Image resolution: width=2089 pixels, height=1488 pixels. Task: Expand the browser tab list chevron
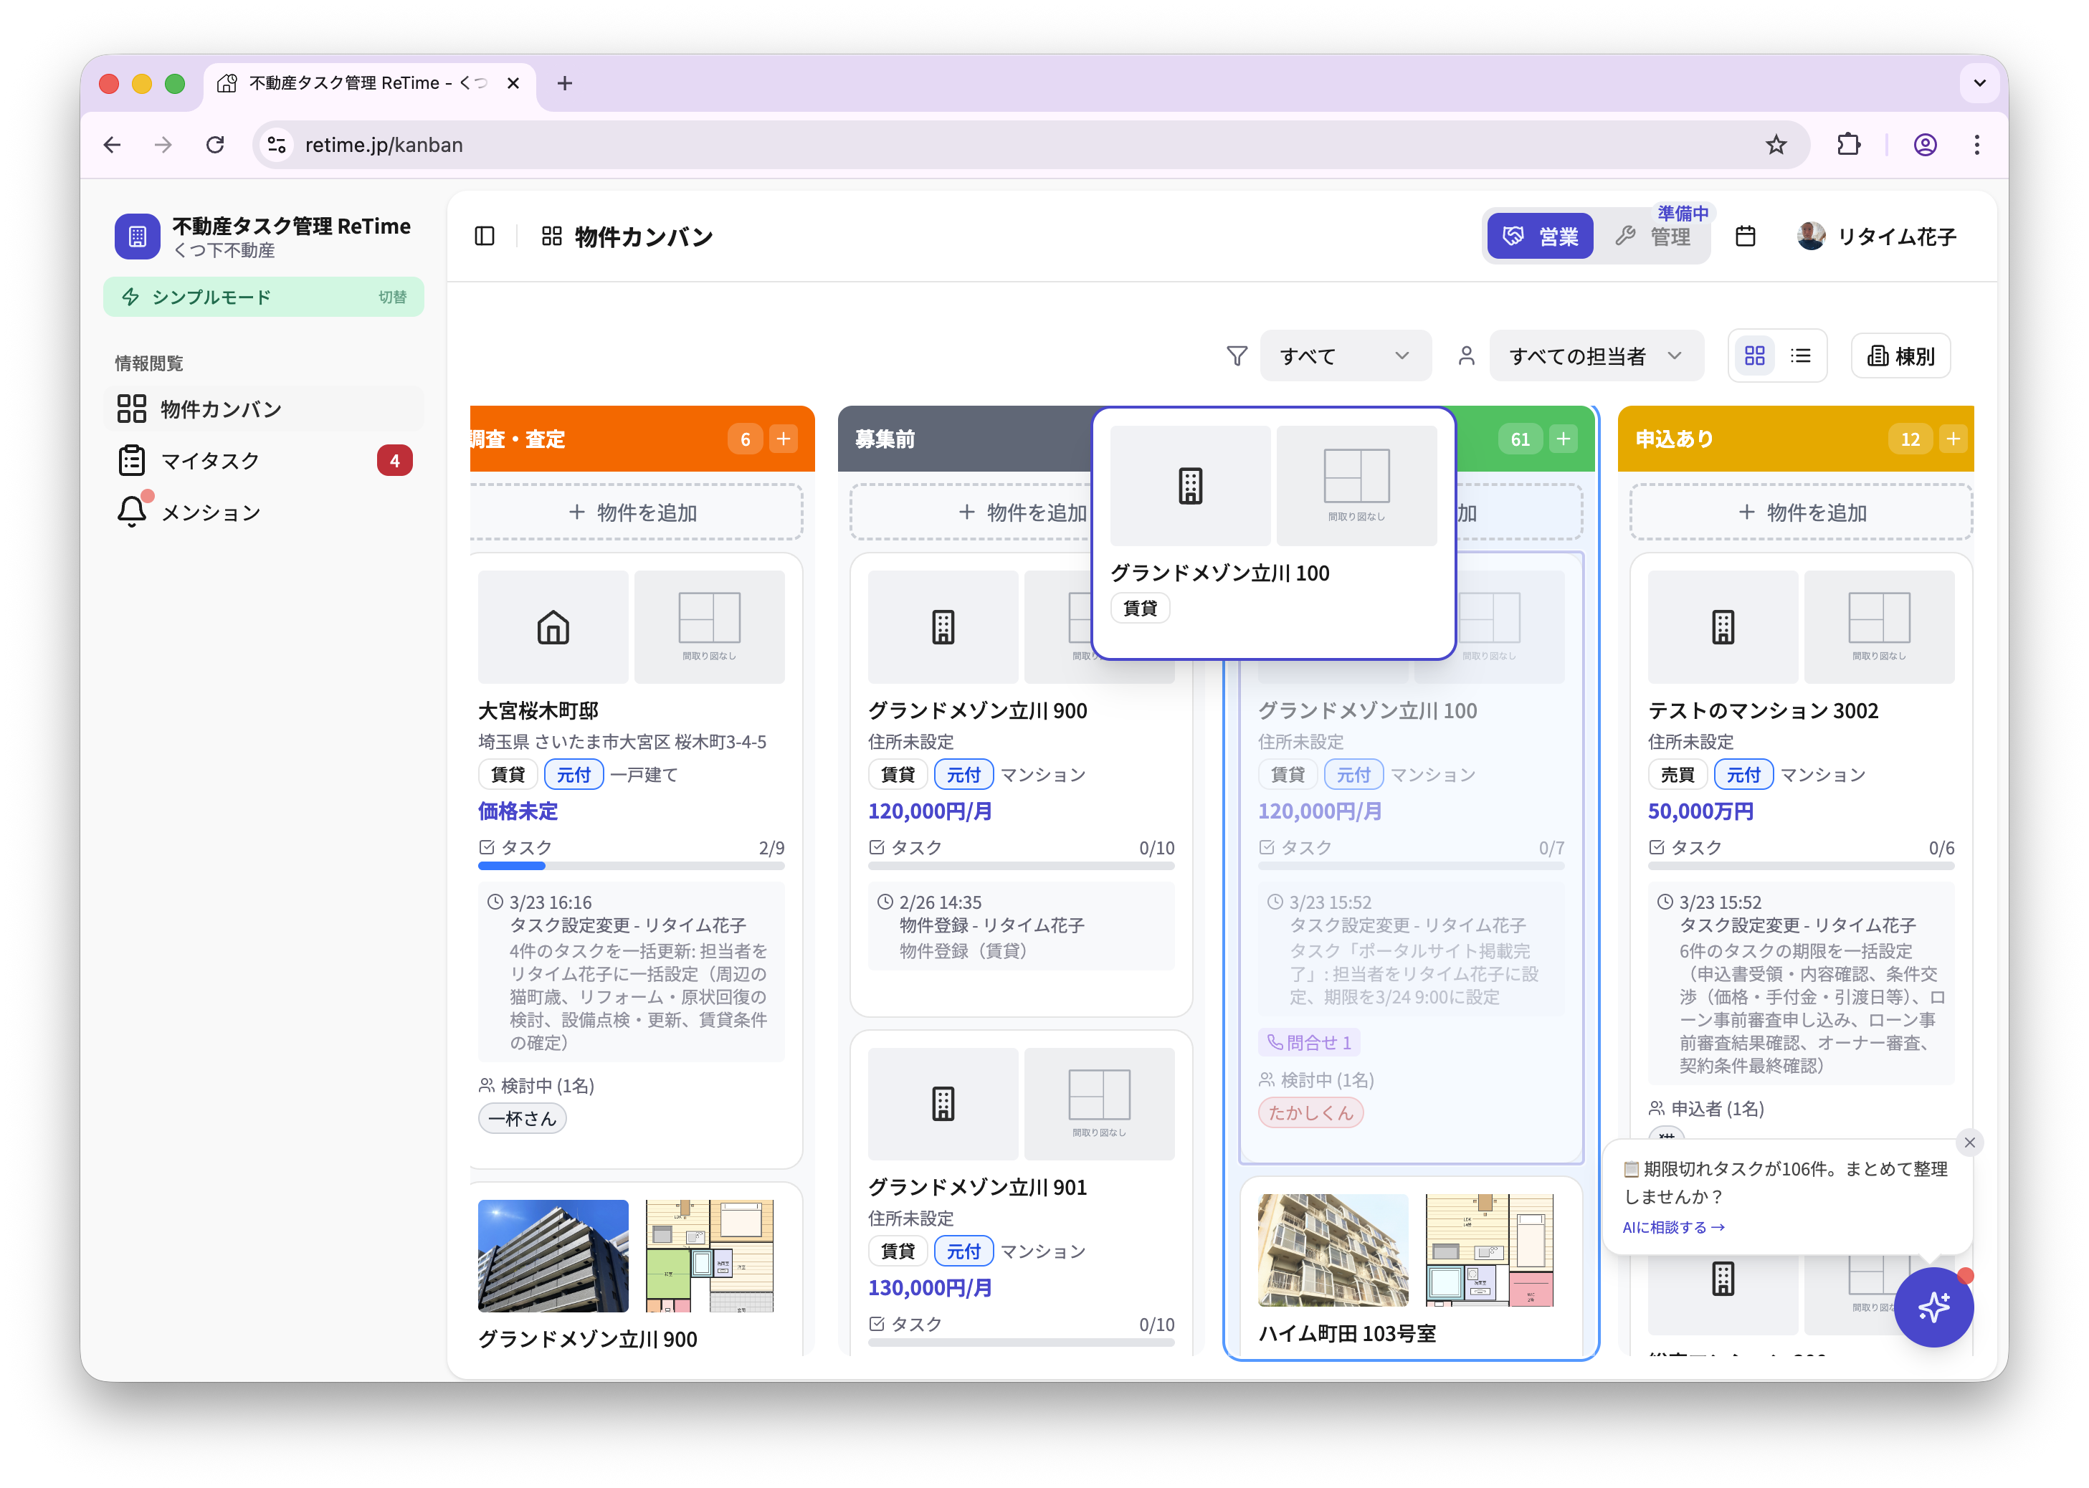point(1979,83)
